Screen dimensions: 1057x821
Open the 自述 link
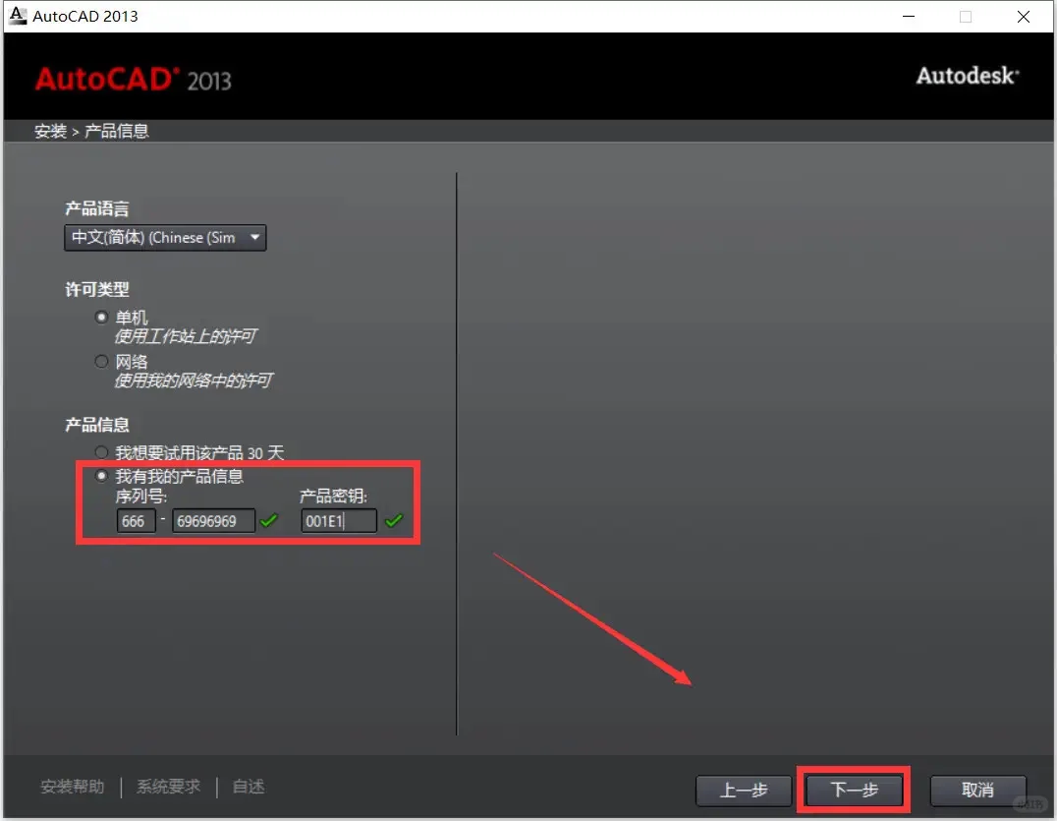(248, 787)
